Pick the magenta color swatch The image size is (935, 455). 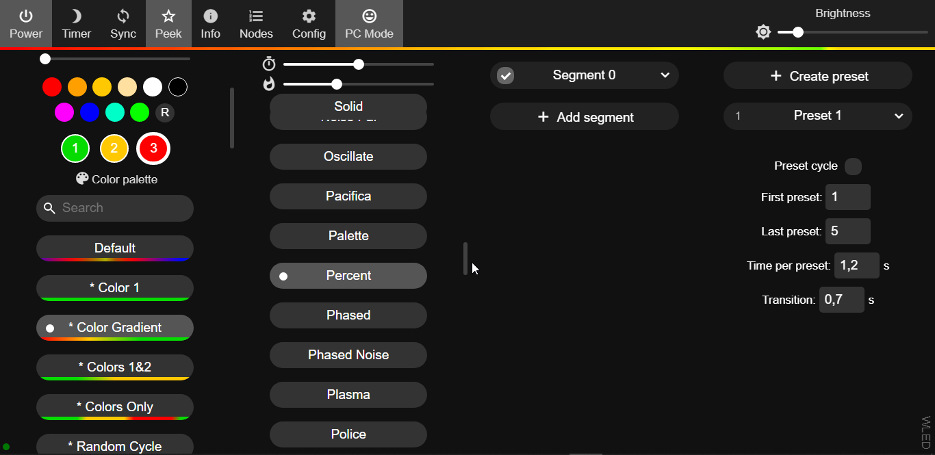point(64,112)
